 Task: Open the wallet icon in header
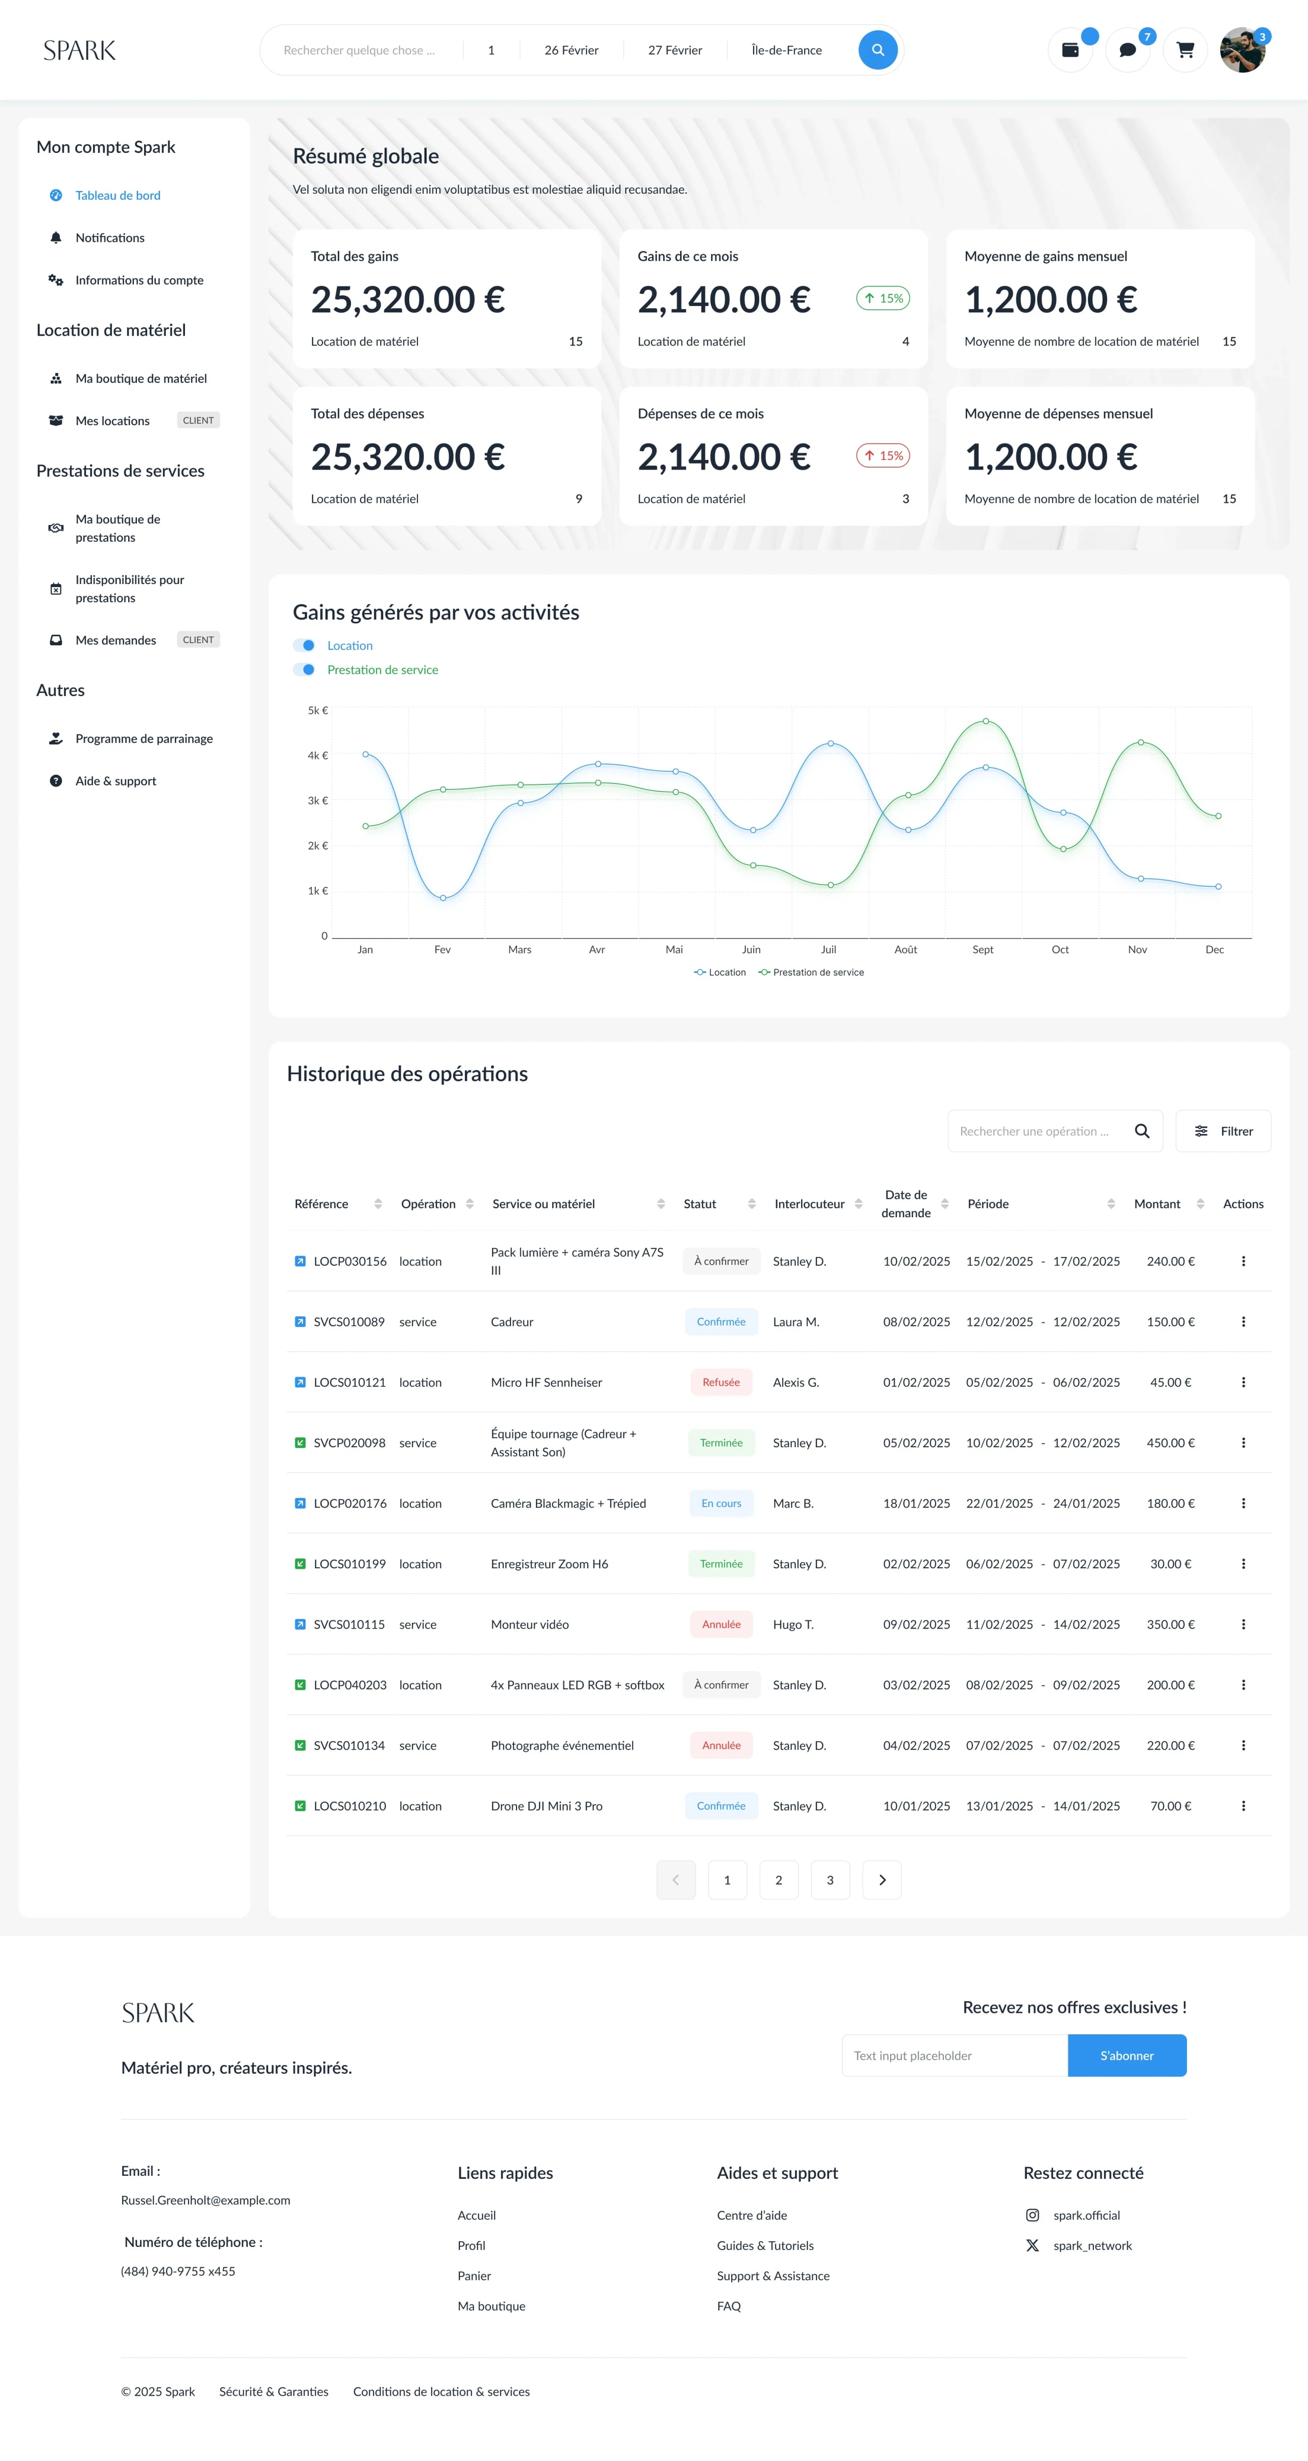pos(1070,50)
